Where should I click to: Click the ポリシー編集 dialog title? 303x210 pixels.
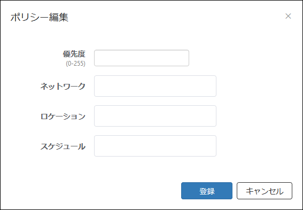click(x=40, y=17)
